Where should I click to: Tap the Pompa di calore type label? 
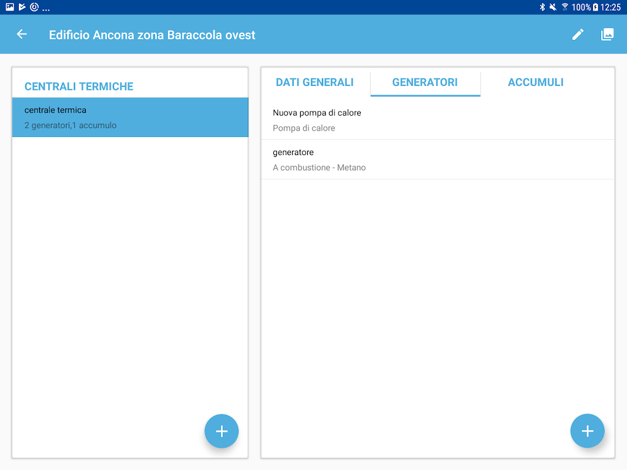click(x=304, y=128)
